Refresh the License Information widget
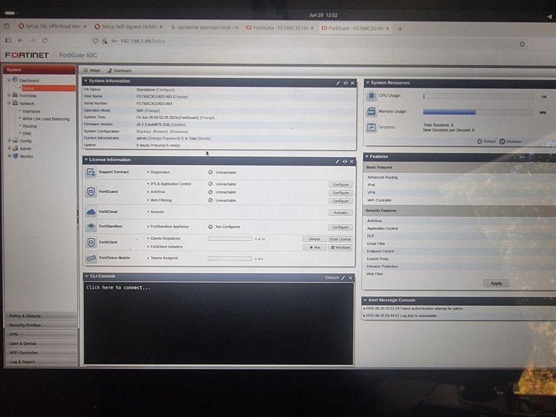The image size is (556, 417). (x=345, y=161)
